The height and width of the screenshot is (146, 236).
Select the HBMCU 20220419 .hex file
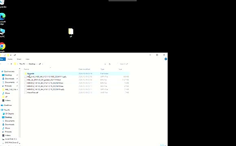(x=76, y=86)
